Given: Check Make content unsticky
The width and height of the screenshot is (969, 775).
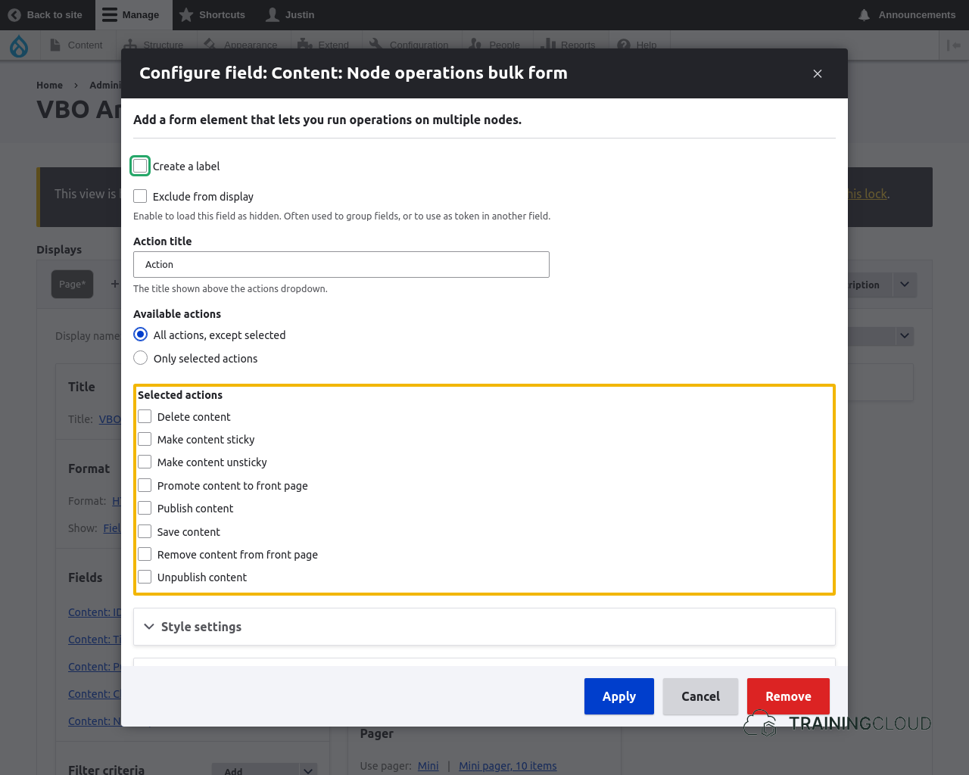Looking at the screenshot, I should coord(145,462).
